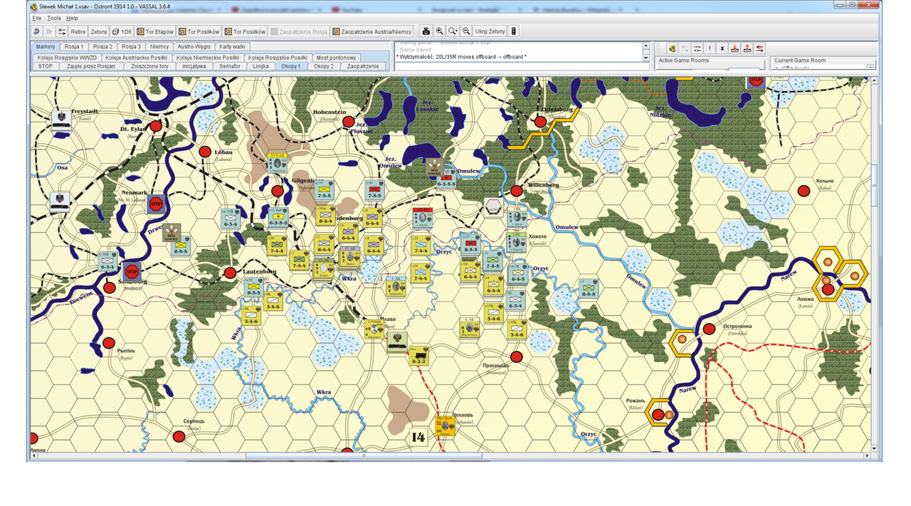This screenshot has width=911, height=506.
Task: Open Koleje Niemieckie Posiłki tab
Action: tap(208, 58)
